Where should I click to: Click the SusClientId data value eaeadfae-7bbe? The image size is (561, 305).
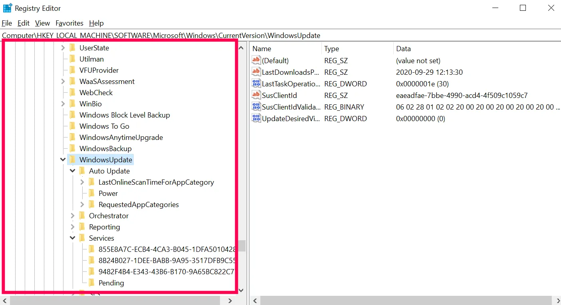pyautogui.click(x=462, y=96)
